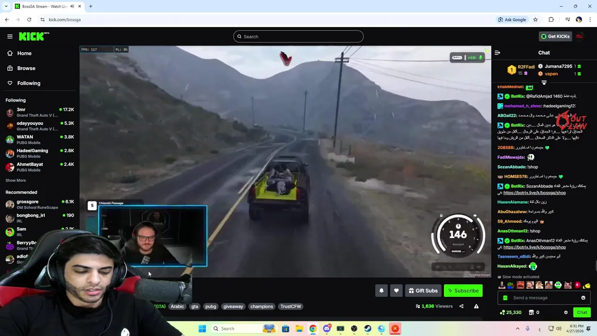Viewport: 597px width, 336px height.
Task: Click Ask Google in address bar
Action: coord(512,20)
